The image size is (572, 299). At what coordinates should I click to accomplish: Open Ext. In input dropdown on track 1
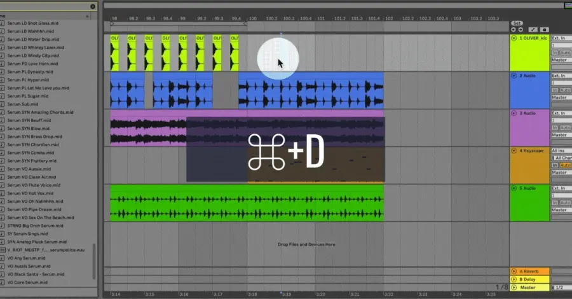[561, 38]
